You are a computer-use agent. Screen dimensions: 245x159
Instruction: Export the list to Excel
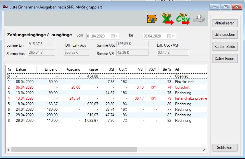(168, 20)
